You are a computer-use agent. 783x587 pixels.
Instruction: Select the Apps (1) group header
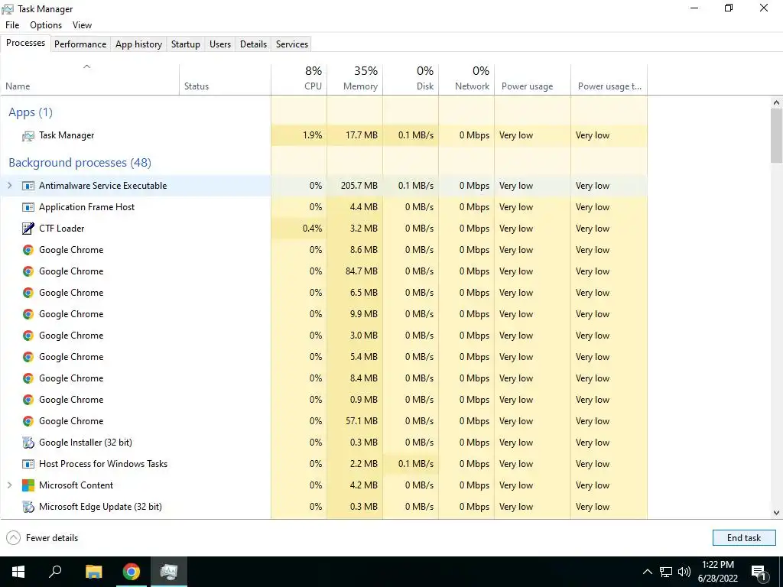click(31, 112)
